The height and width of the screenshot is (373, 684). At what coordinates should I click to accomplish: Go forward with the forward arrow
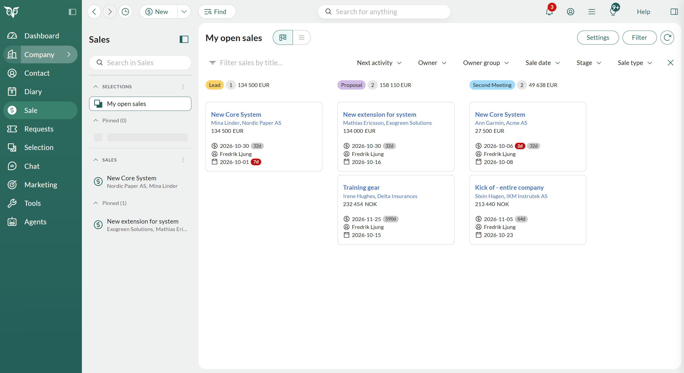tap(110, 12)
